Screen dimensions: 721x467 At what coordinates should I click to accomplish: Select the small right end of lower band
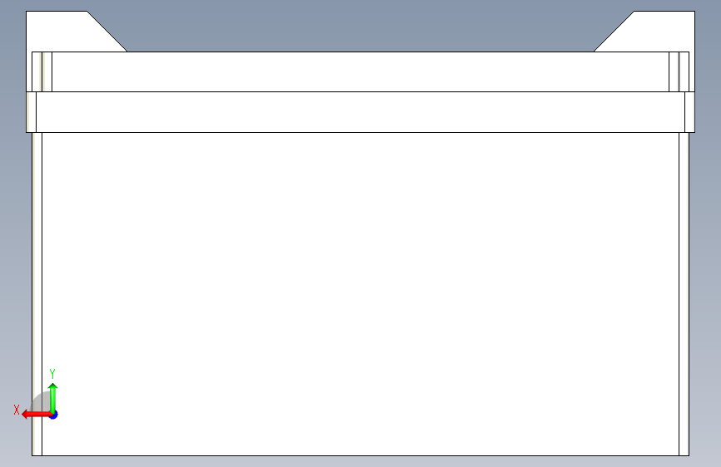click(689, 112)
